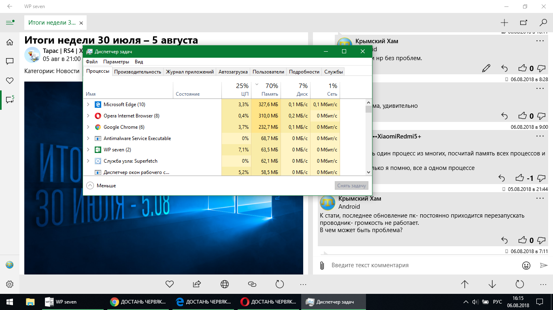553x310 pixels.
Task: Attach a file to comment paperclip
Action: click(x=322, y=265)
